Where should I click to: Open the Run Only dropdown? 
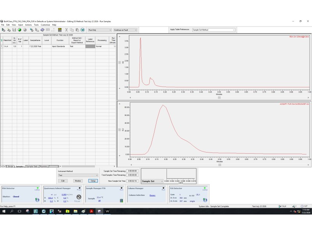click(x=100, y=30)
